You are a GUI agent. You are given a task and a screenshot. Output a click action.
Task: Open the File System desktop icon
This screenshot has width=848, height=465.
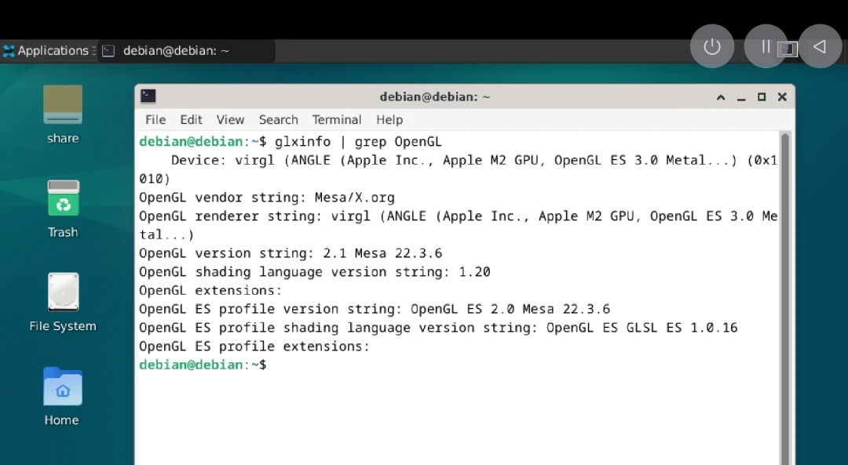click(63, 292)
